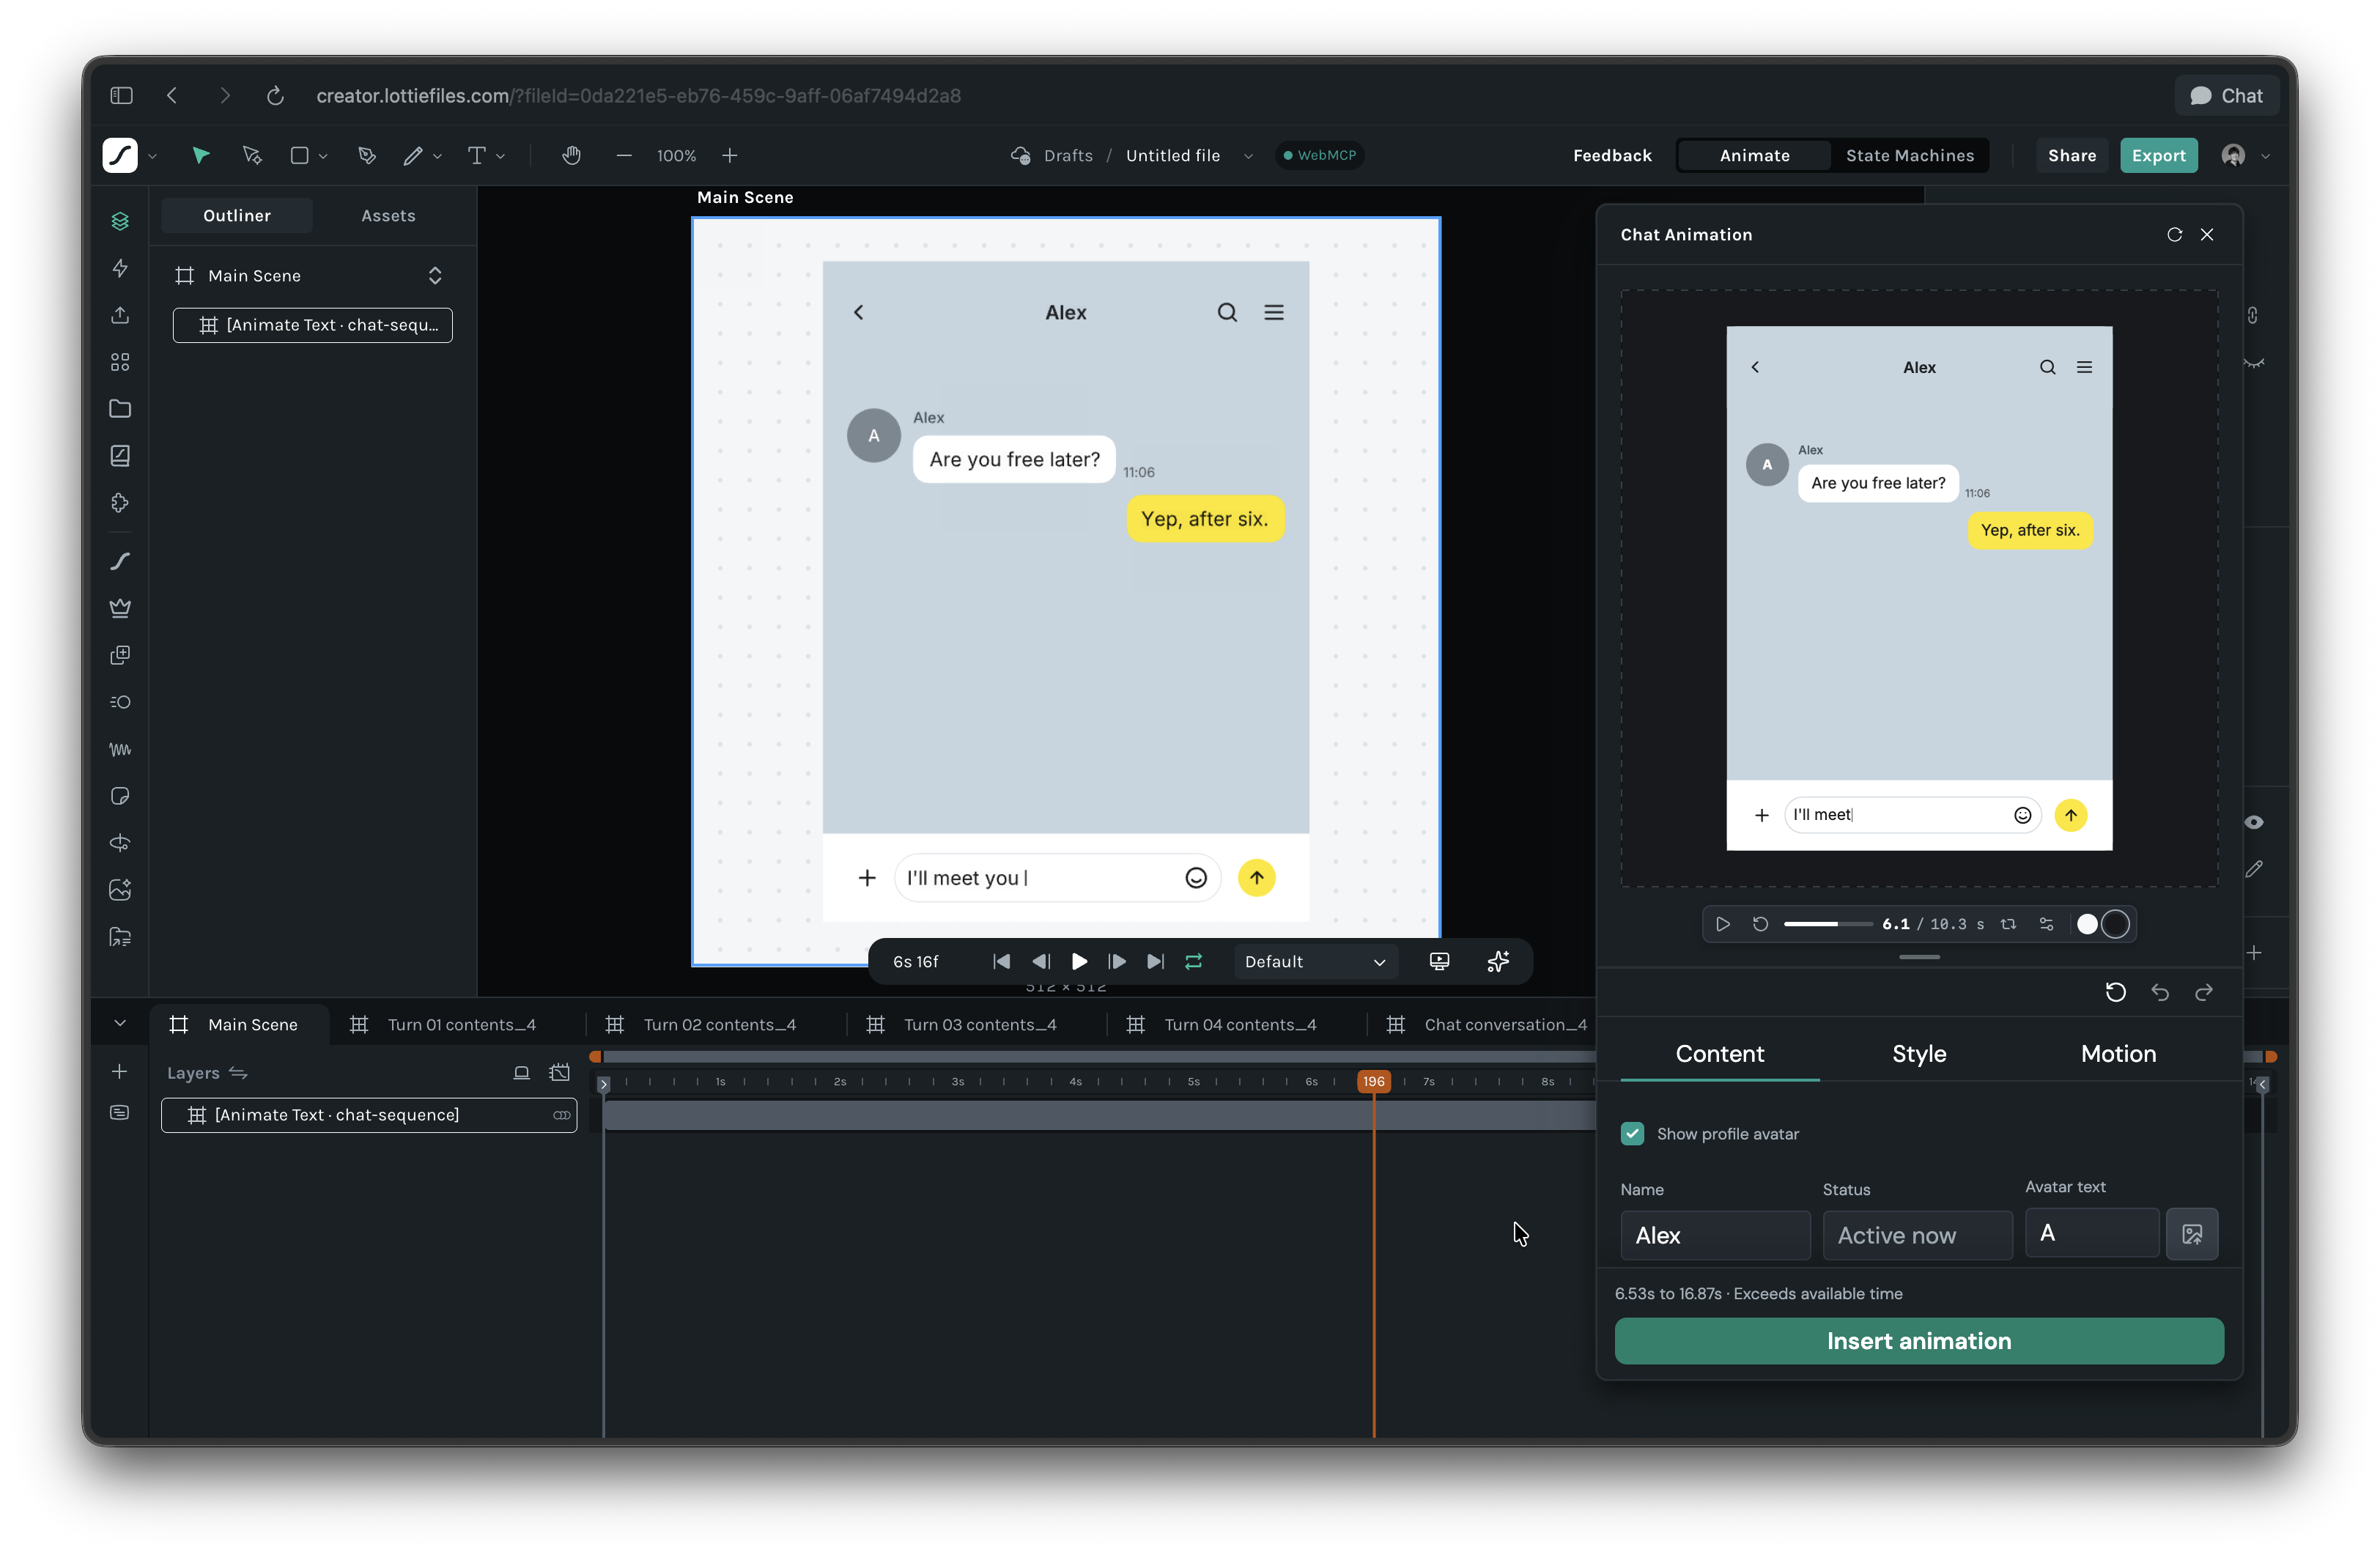Click the Insert animation button
This screenshot has width=2380, height=1555.
tap(1919, 1340)
